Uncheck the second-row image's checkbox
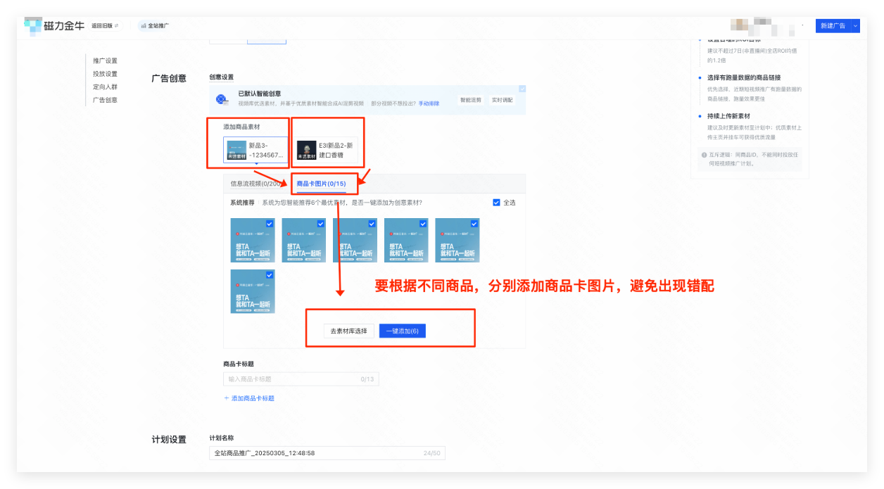This screenshot has height=489, width=884. point(270,275)
